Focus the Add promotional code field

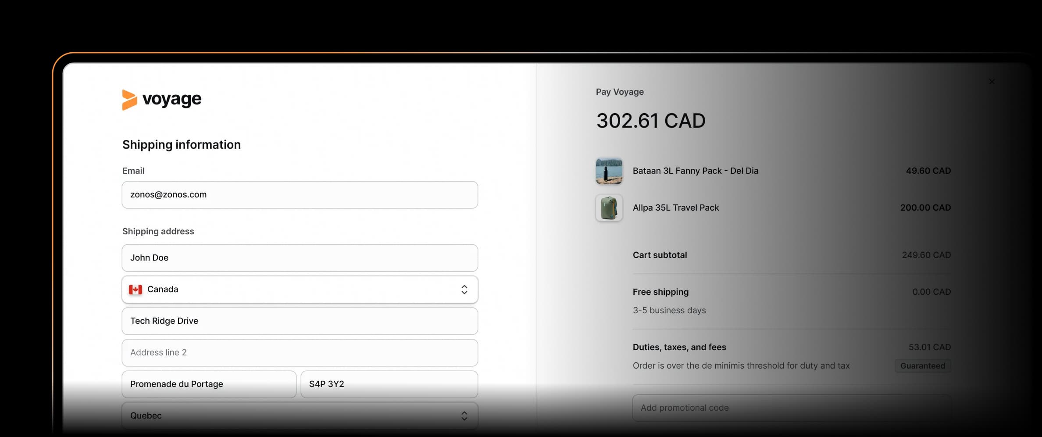(x=791, y=408)
